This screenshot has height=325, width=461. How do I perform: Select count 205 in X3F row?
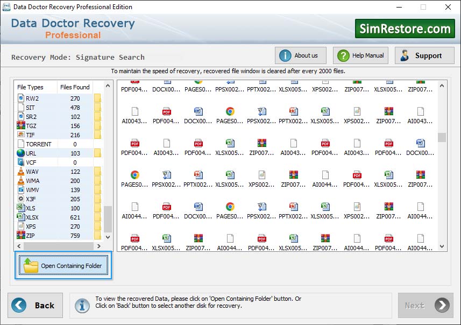(75, 199)
